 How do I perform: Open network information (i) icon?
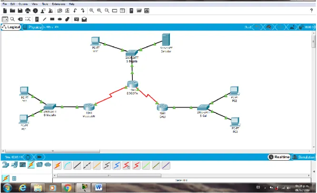click(x=35, y=11)
